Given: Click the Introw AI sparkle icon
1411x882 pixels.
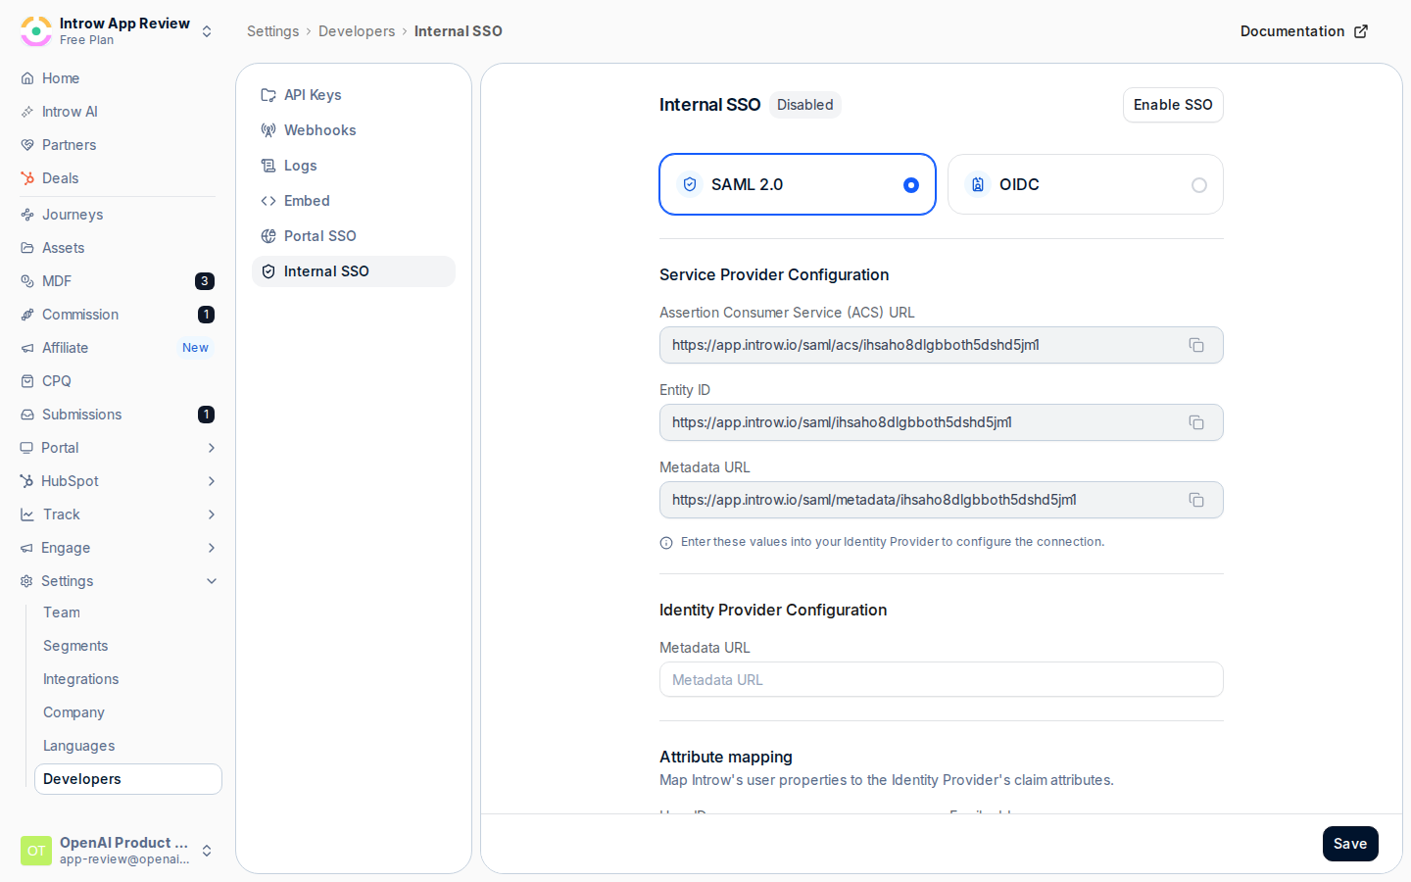Looking at the screenshot, I should point(27,112).
